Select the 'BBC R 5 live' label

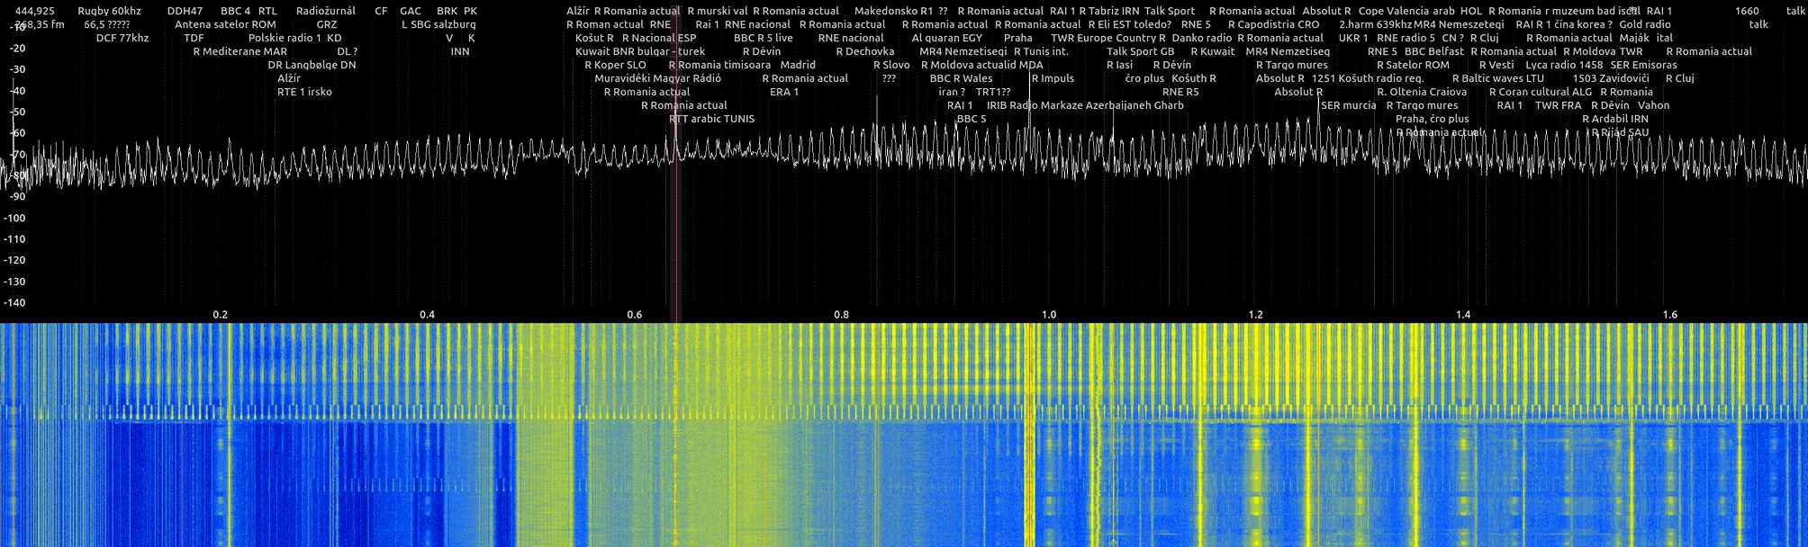click(764, 38)
